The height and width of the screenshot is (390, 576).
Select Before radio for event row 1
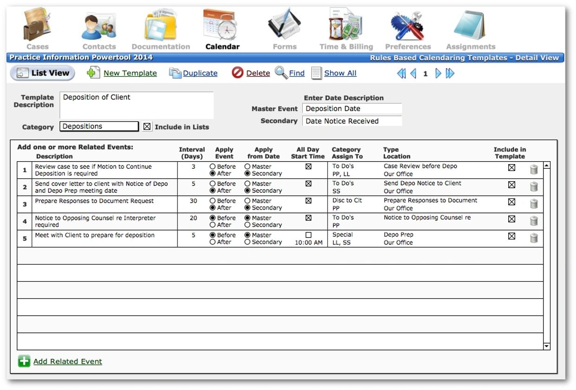213,166
